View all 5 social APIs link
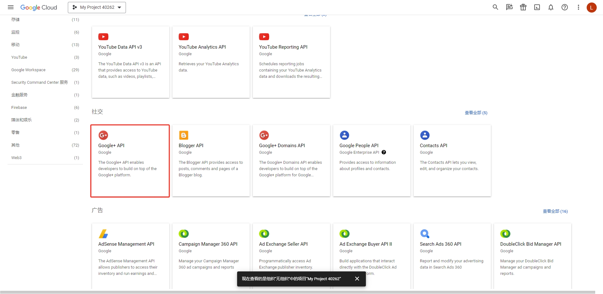This screenshot has width=603, height=294. coord(476,113)
